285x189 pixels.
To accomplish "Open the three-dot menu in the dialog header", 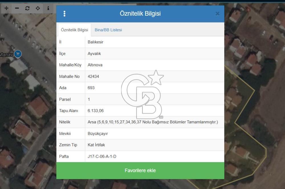I will [64, 14].
